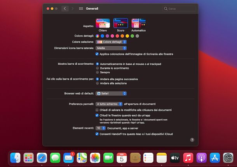Pick the green accent color
The height and width of the screenshot is (167, 237).
click(x=132, y=36)
